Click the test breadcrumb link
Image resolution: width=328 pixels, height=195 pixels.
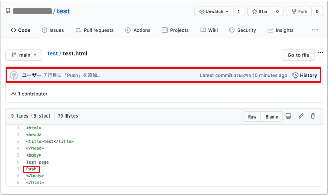tap(52, 54)
